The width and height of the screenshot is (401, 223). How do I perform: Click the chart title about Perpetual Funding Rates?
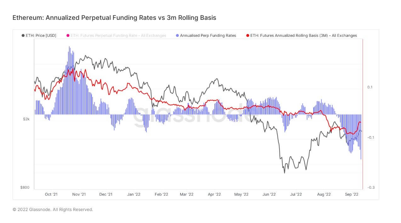click(x=114, y=18)
